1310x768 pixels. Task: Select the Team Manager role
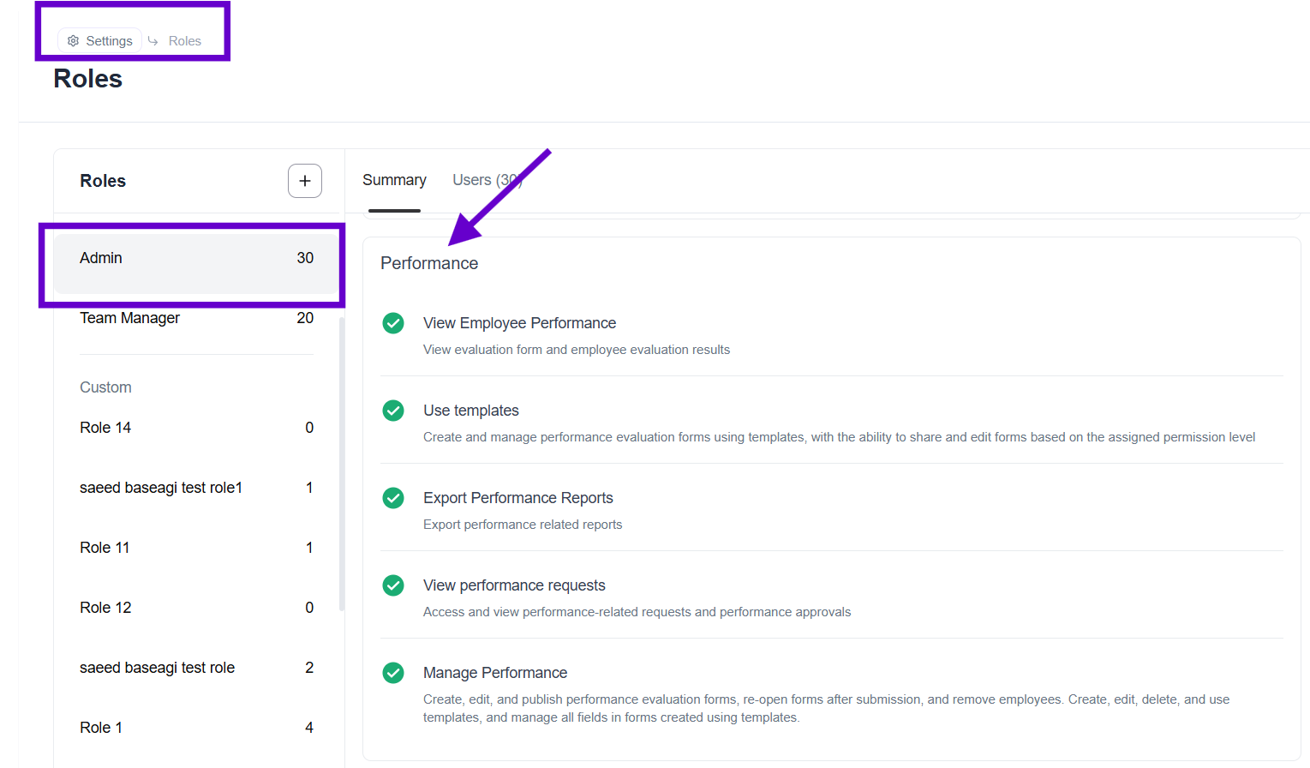click(x=195, y=318)
